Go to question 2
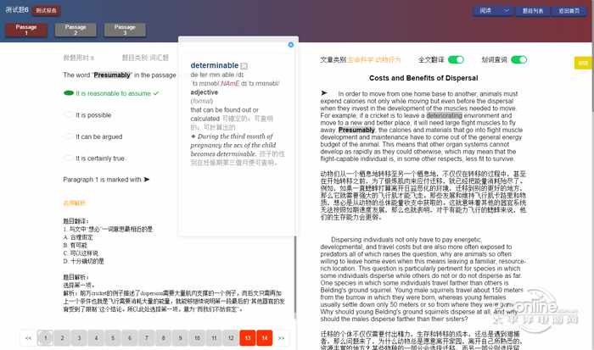This screenshot has height=350, width=594. pos(62,338)
